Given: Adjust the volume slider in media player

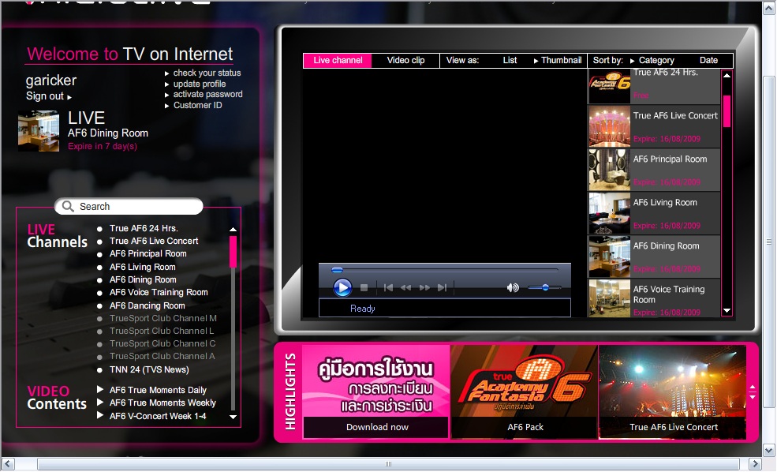Looking at the screenshot, I should click(x=544, y=287).
